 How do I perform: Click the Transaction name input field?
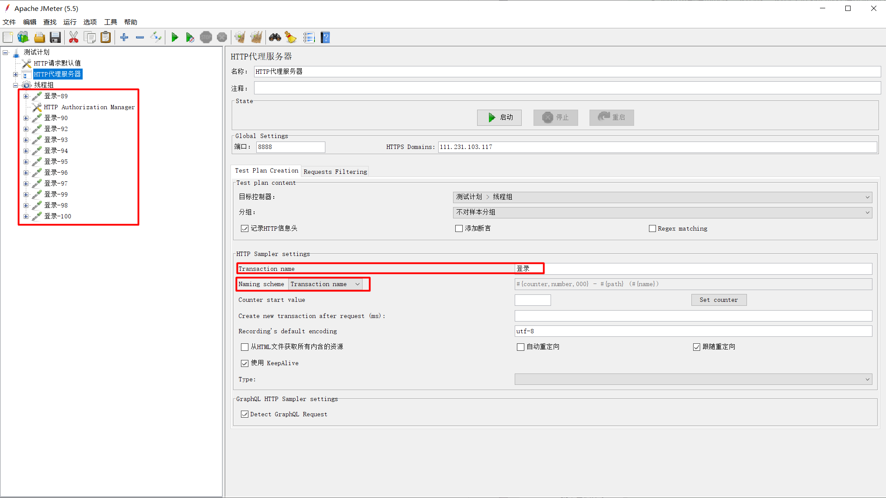pyautogui.click(x=693, y=269)
